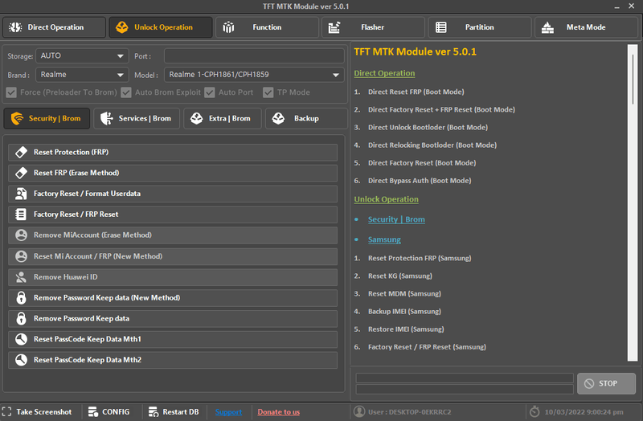Click the Backup tab icon
The image size is (643, 421).
tap(278, 118)
